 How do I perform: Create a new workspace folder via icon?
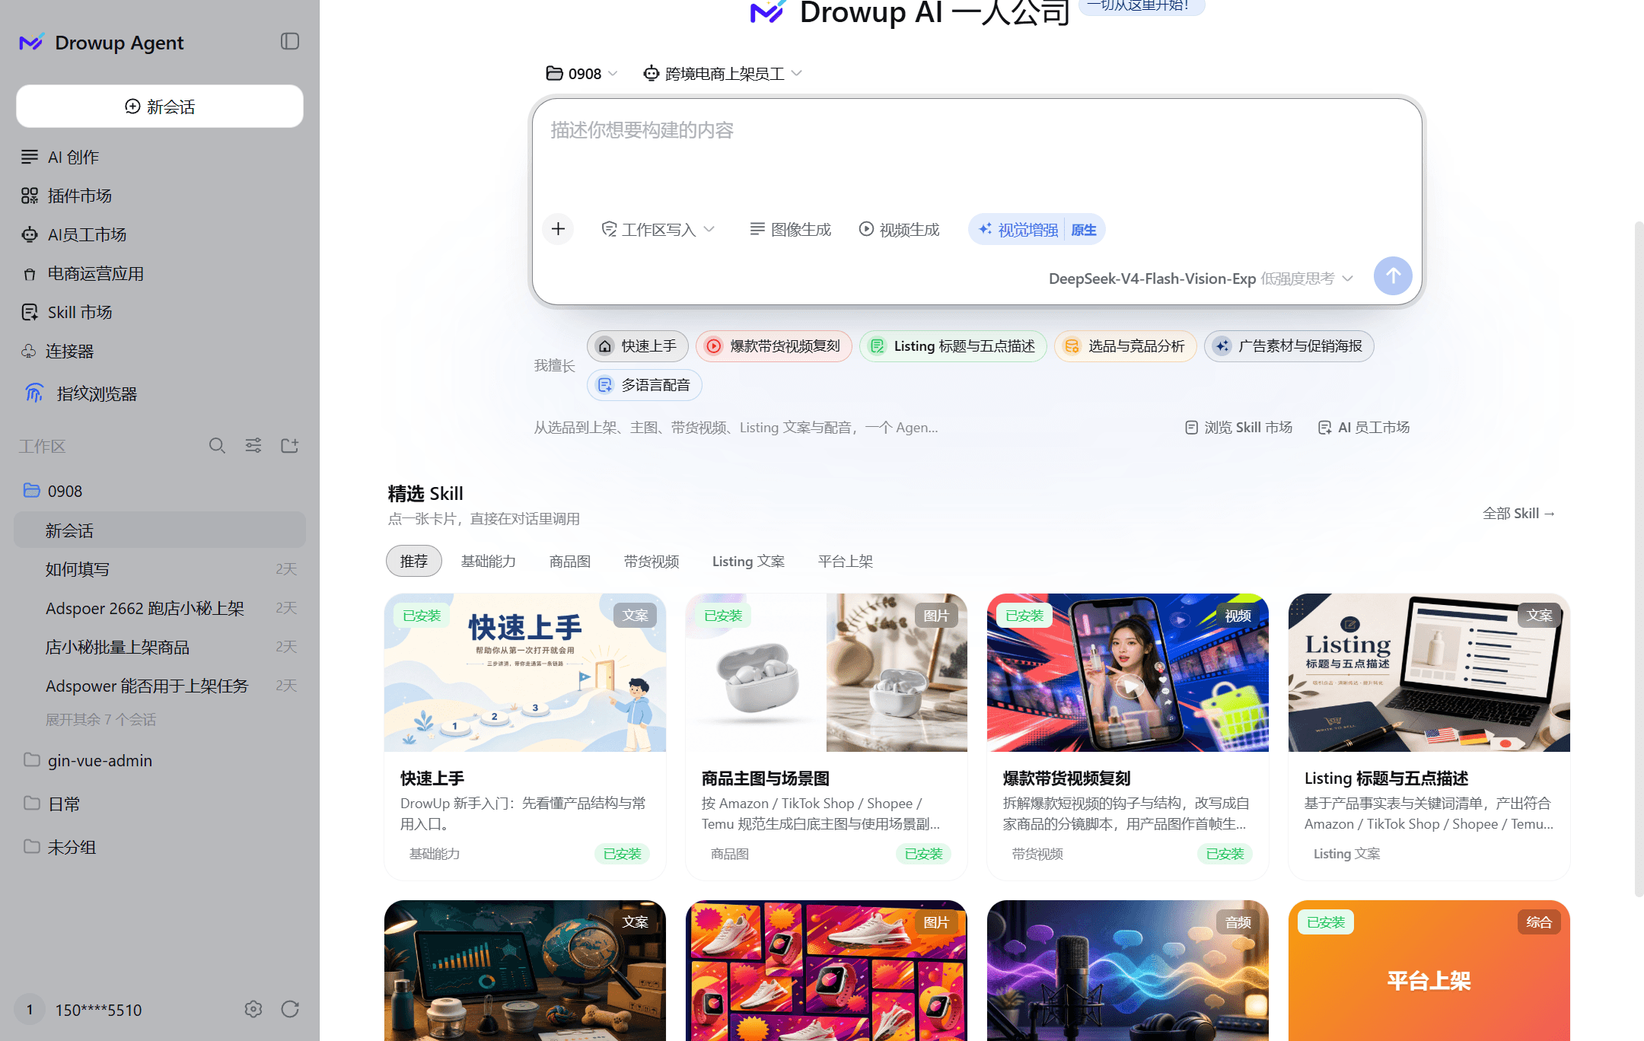(x=290, y=446)
